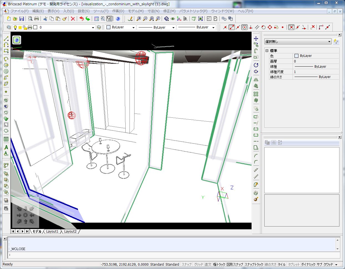Toggle ダイナミック in status bar
Image resolution: width=345 pixels, height=269 pixels.
308,265
